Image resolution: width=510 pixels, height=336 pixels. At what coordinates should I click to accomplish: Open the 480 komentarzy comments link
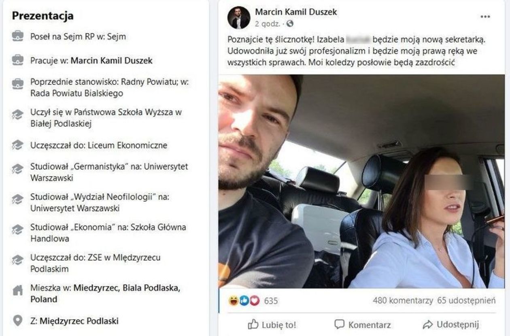(x=403, y=301)
